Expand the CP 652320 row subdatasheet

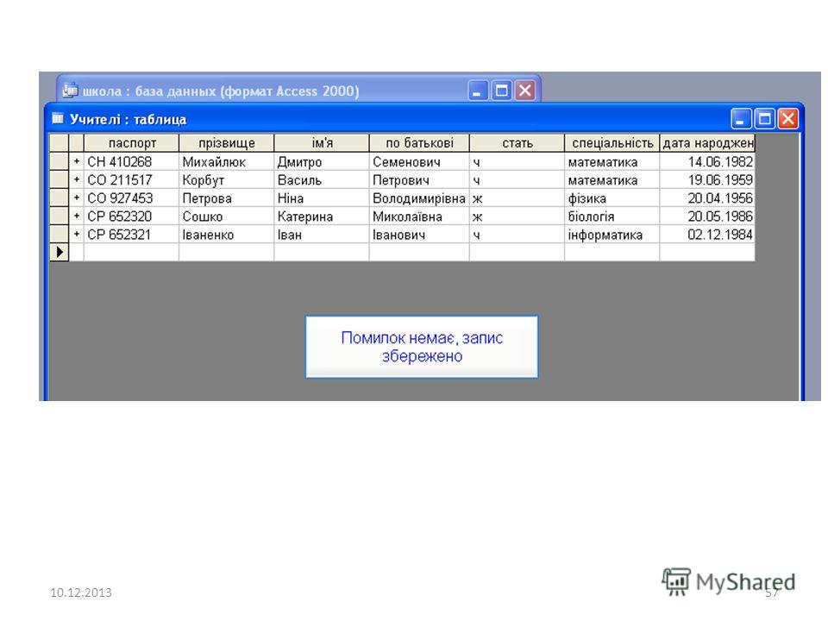coord(77,216)
